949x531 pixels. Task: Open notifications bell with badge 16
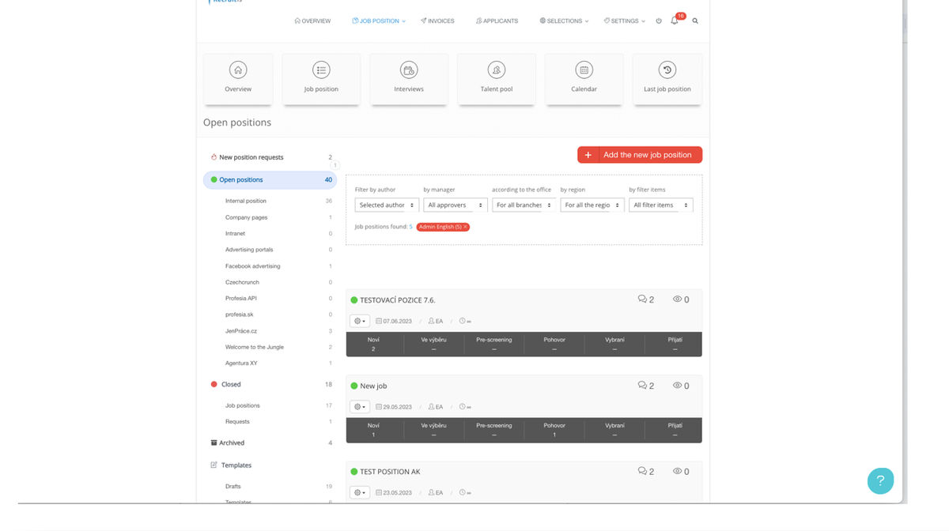675,21
